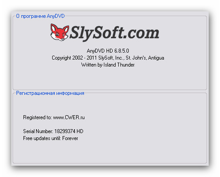The height and width of the screenshot is (177, 220).
Task: Click the 'Serial Number:' label
Action: (38, 131)
